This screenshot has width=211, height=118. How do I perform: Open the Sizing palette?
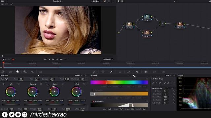pos(155,72)
